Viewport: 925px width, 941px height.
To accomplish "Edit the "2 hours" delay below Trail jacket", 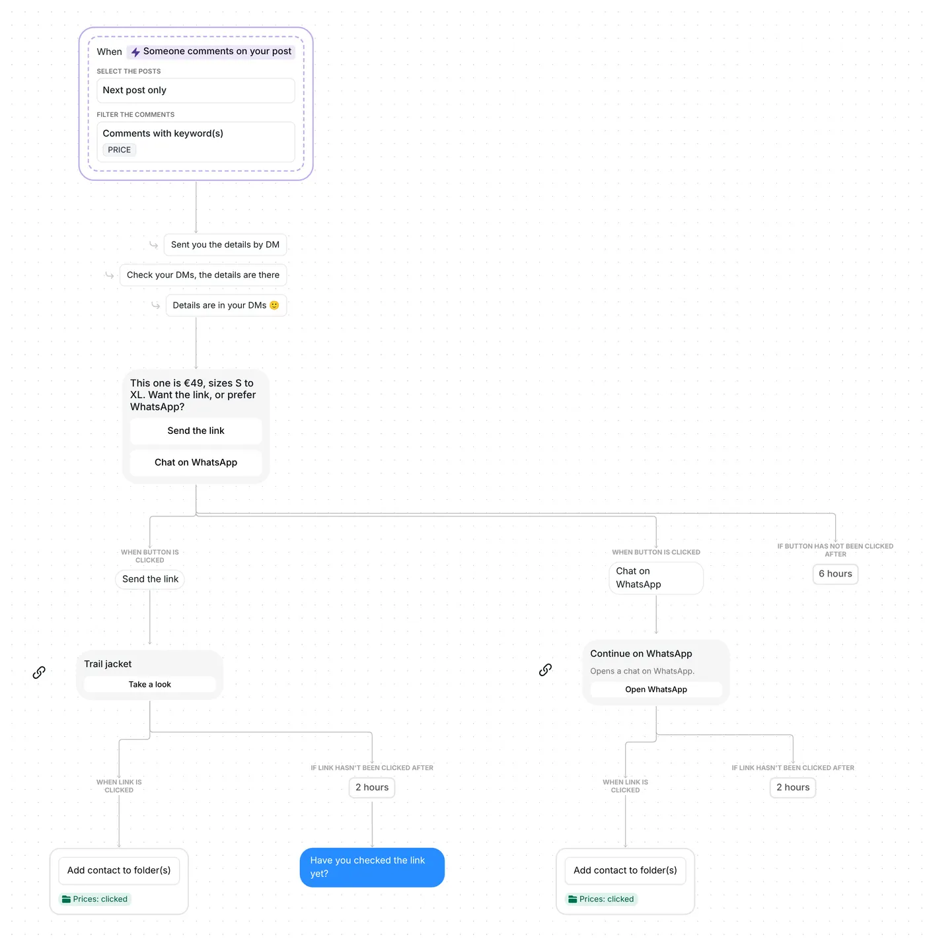I will [x=372, y=787].
